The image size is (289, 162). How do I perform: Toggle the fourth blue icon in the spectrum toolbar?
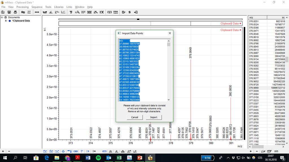click(63, 151)
